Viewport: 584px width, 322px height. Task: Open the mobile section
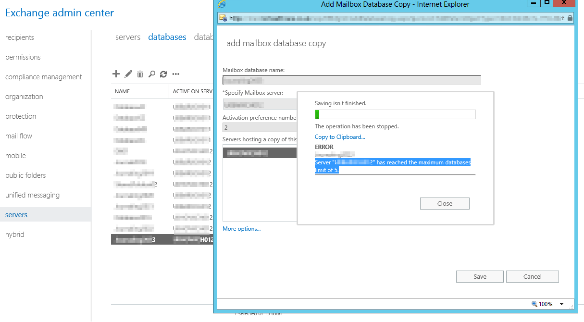[x=16, y=156]
